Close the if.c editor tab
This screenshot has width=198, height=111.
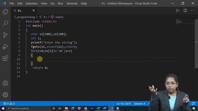coord(34,10)
